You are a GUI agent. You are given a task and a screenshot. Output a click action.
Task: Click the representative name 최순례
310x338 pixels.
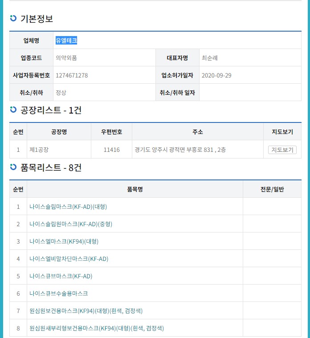[209, 58]
